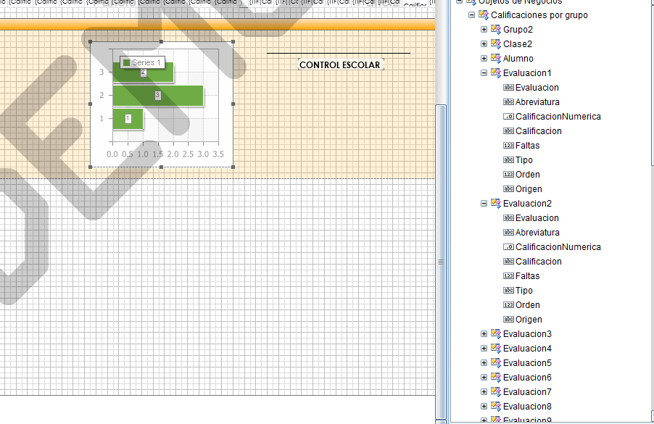This screenshot has height=424, width=654.
Task: Select Evaluacion field label under Evaluacion2
Action: 537,218
